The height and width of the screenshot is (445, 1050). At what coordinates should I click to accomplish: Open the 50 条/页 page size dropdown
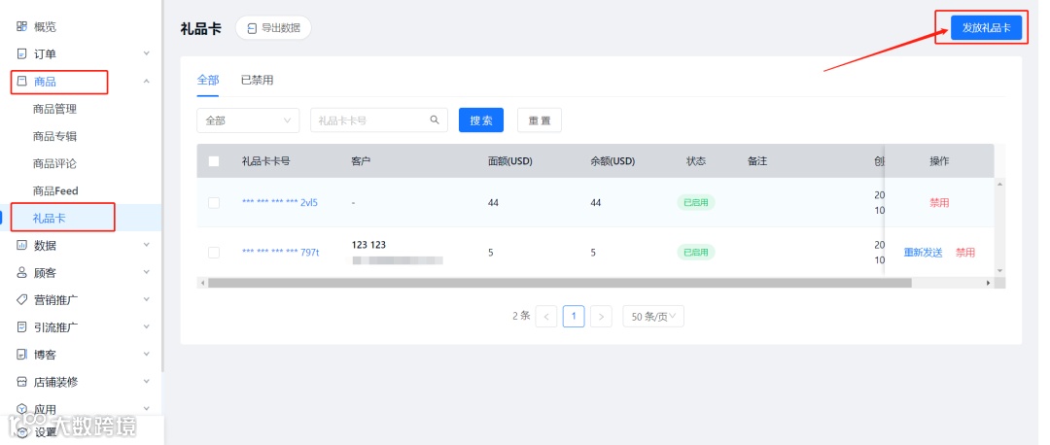pyautogui.click(x=653, y=317)
